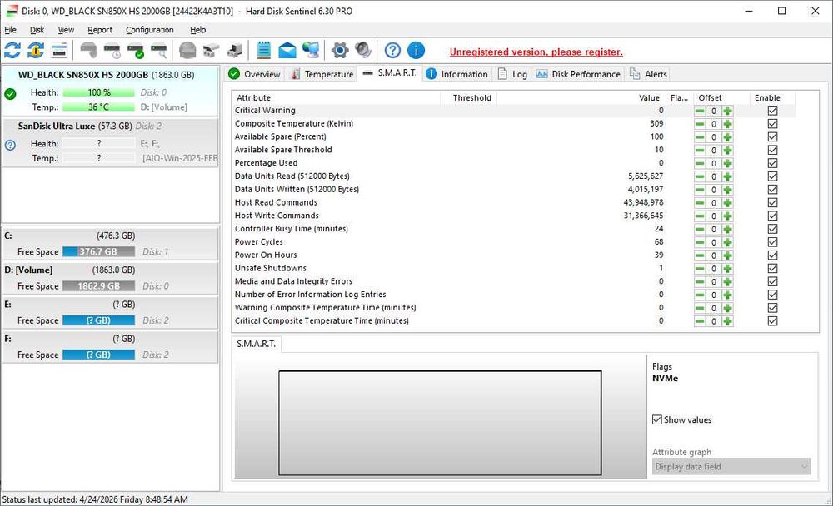833x506 pixels.
Task: Switch to the Log tab
Action: (x=512, y=74)
